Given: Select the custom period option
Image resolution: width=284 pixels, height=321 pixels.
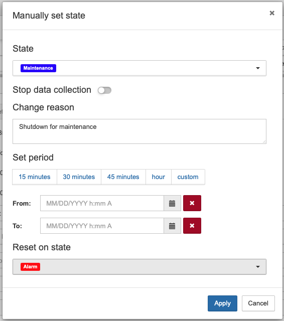Looking at the screenshot, I should (188, 177).
